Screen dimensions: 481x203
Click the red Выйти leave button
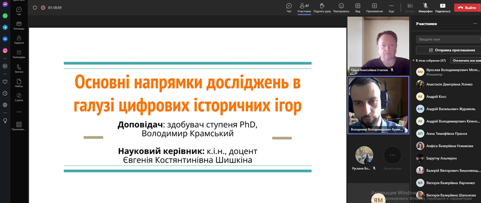(467, 8)
